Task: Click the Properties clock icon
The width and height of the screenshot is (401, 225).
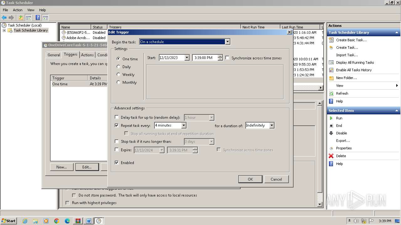Action: point(331,148)
